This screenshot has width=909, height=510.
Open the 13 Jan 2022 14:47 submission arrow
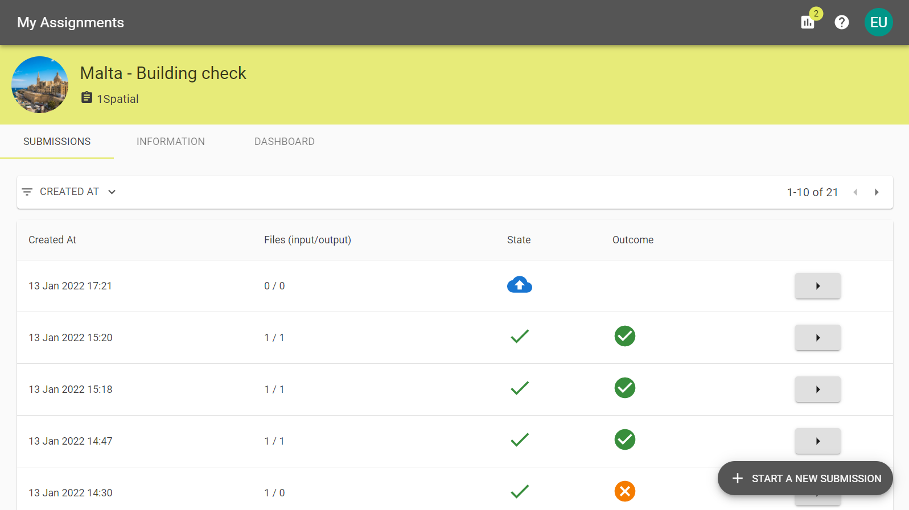[x=817, y=441]
